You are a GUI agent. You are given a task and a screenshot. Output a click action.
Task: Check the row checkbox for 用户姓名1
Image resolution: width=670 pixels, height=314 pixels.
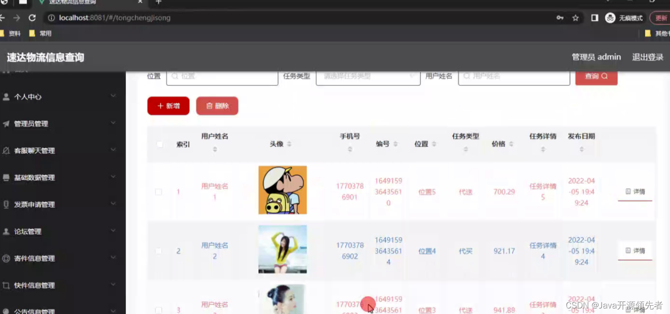158,192
